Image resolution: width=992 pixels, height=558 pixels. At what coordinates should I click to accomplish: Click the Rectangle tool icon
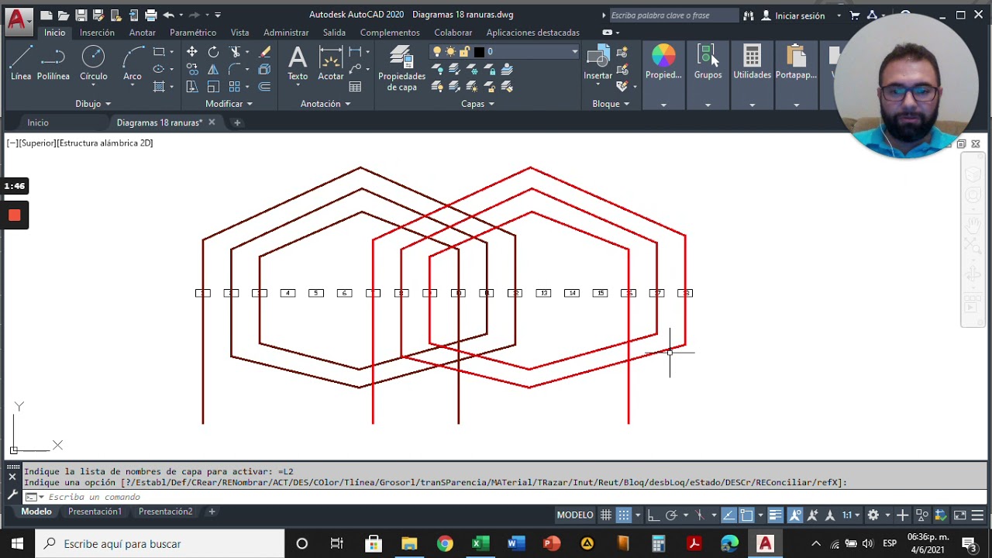[158, 52]
